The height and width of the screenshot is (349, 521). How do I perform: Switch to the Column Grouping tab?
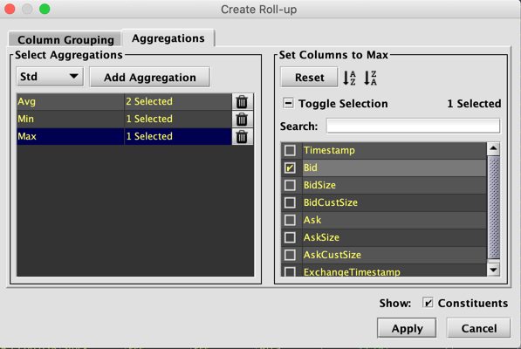coord(65,39)
